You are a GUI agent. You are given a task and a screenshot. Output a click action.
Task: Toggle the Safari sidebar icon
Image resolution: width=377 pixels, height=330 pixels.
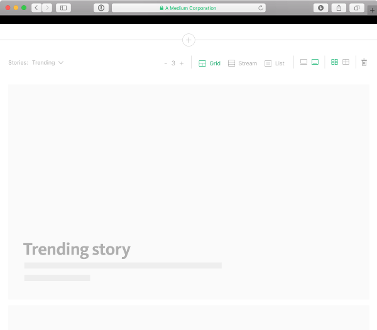click(63, 8)
